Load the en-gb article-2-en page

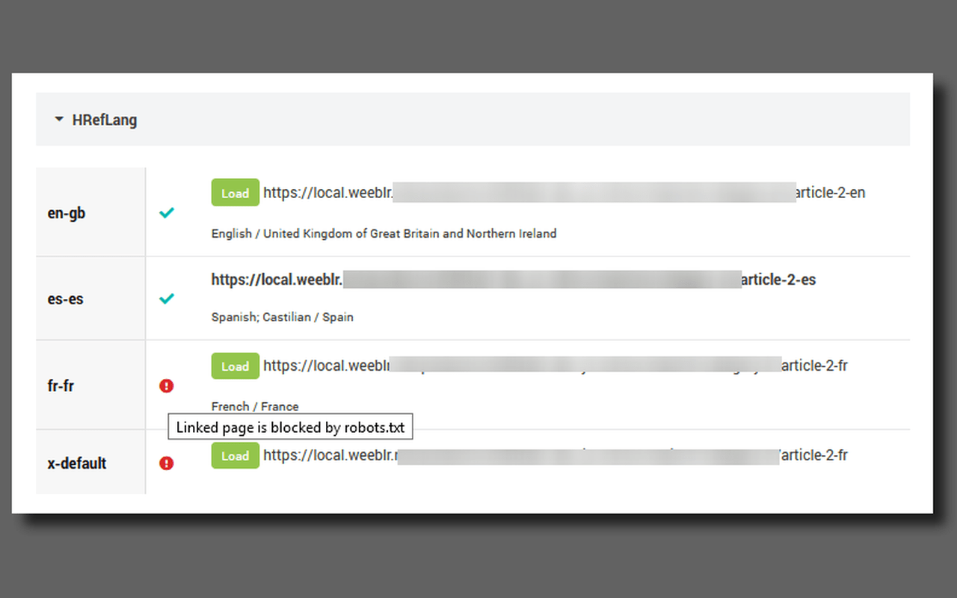point(235,193)
